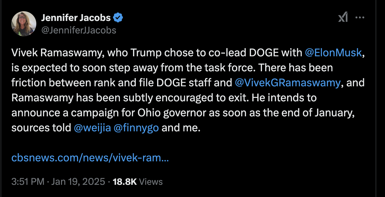
Task: Open the @weijia mention
Action: coord(92,128)
